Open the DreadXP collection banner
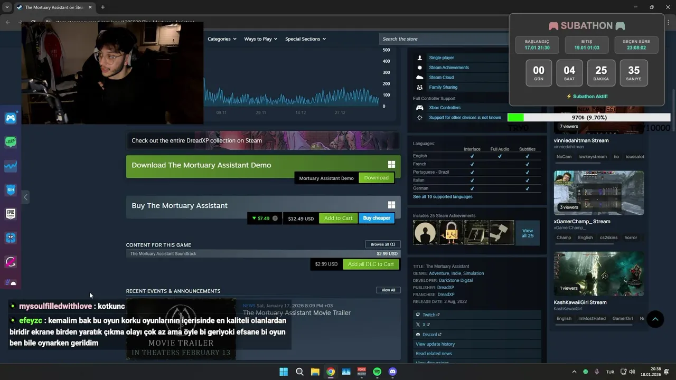Image resolution: width=676 pixels, height=380 pixels. pos(264,140)
